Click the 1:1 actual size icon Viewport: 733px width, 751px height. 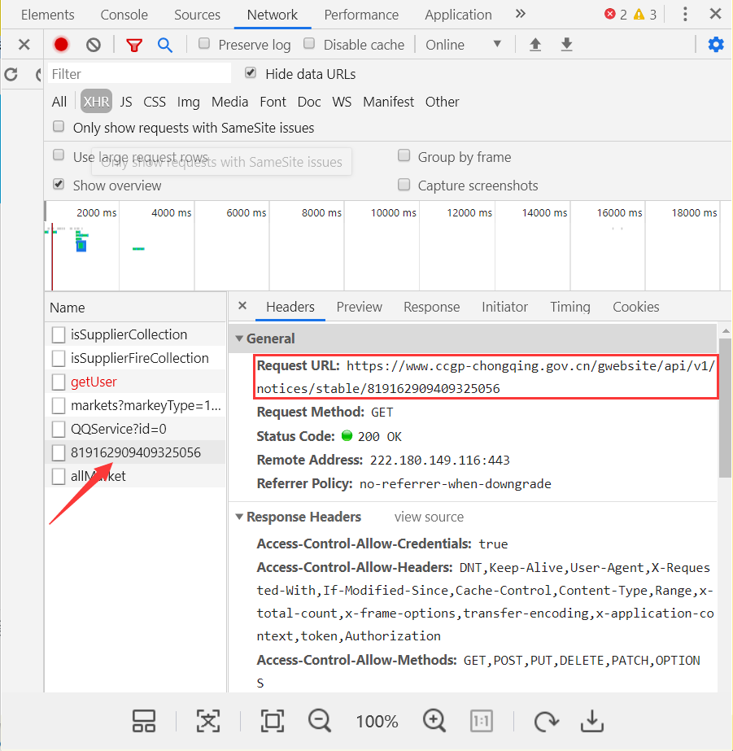pyautogui.click(x=481, y=721)
